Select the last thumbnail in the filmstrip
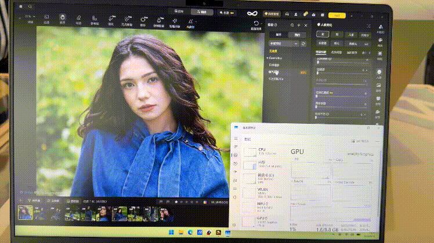 [x=166, y=214]
